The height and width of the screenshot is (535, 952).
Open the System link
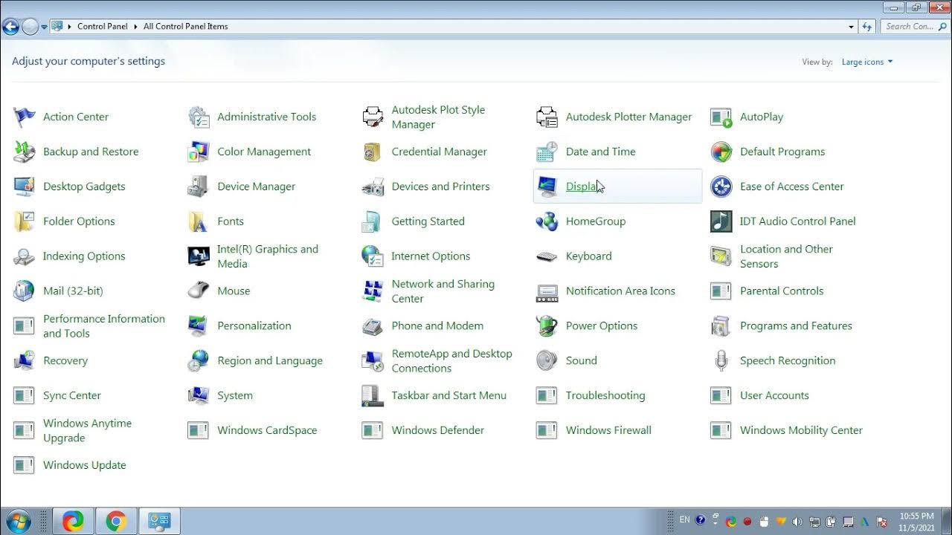click(x=235, y=396)
